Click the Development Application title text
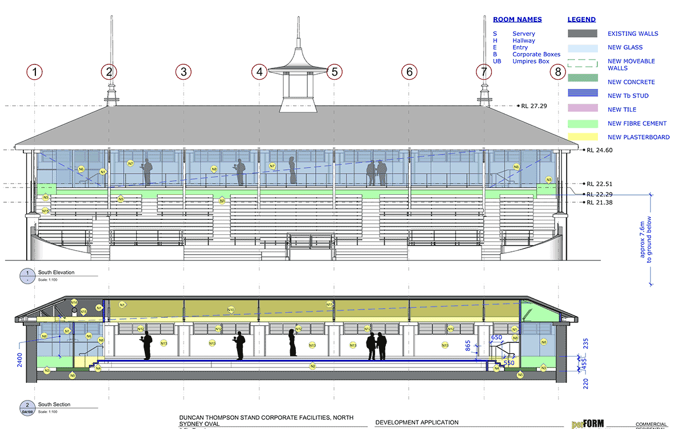 point(417,423)
